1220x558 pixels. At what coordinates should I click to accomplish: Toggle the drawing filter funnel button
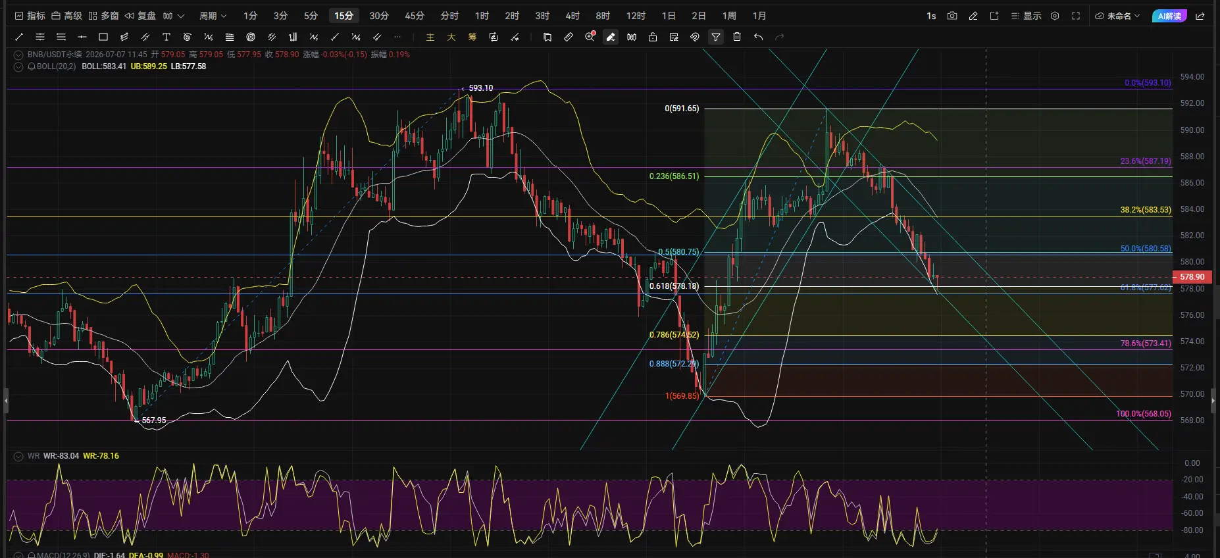[x=716, y=37]
